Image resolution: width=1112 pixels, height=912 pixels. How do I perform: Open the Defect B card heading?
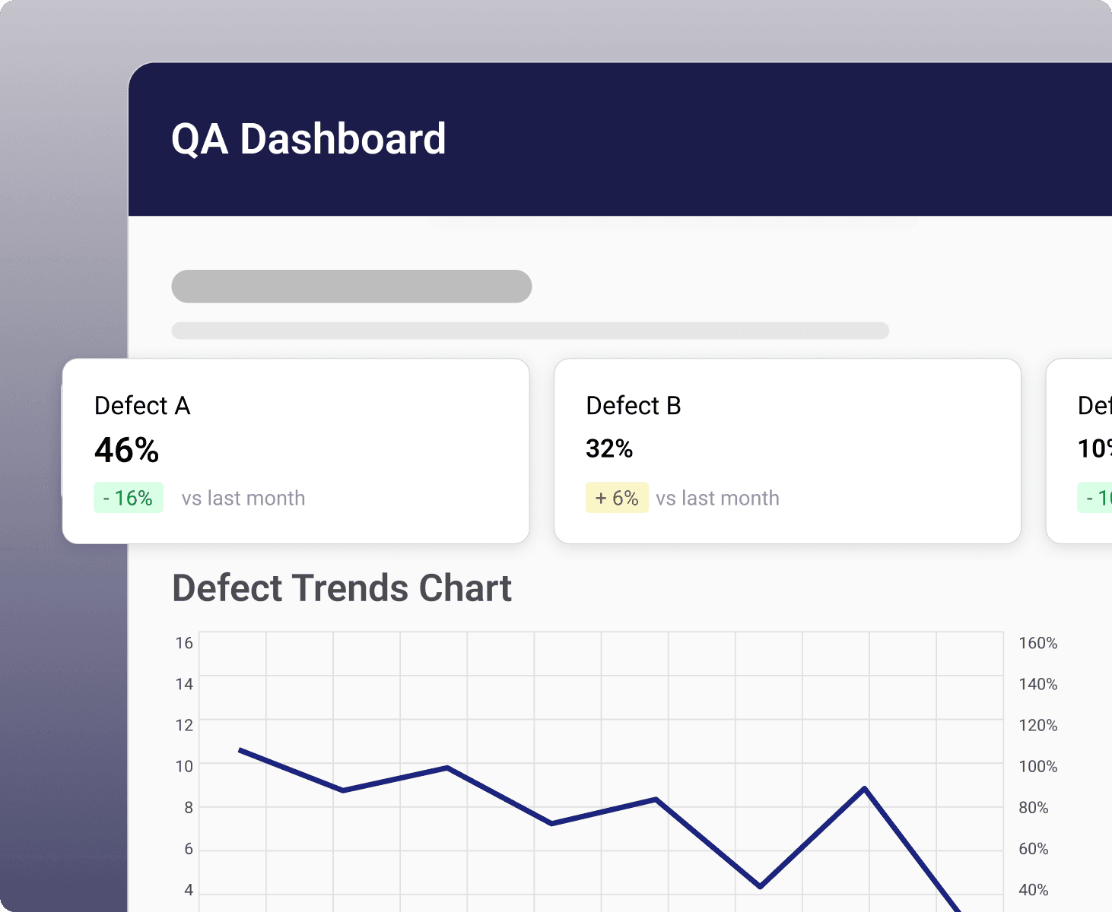coord(633,406)
